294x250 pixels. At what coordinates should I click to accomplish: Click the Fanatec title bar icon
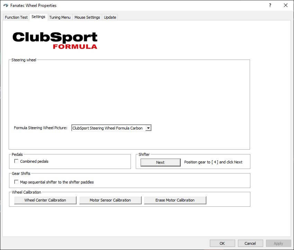tap(6, 6)
